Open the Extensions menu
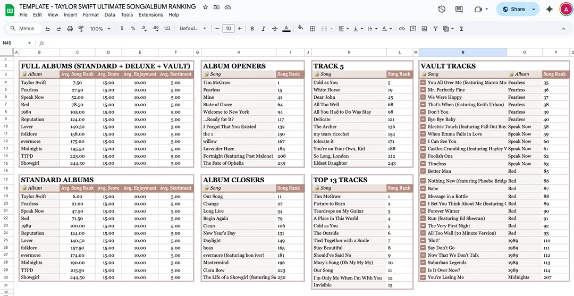 (150, 15)
